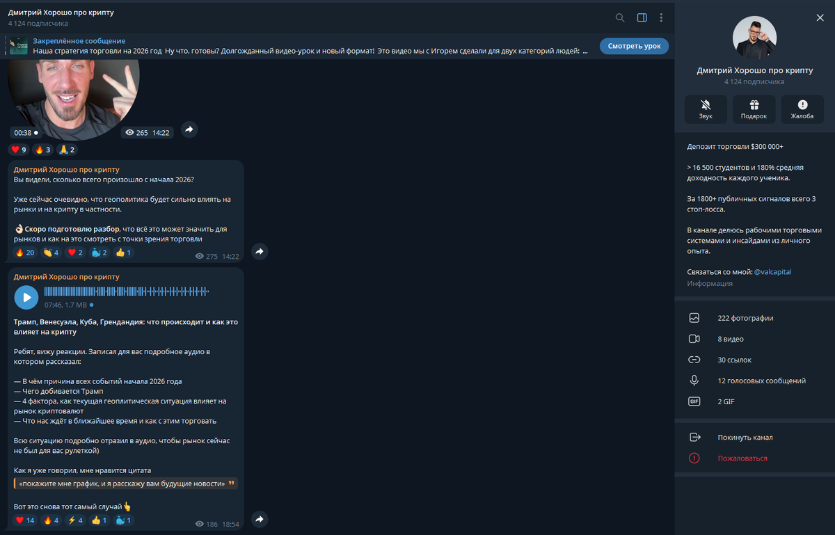
Task: Click the leave channel exit icon
Action: (694, 438)
